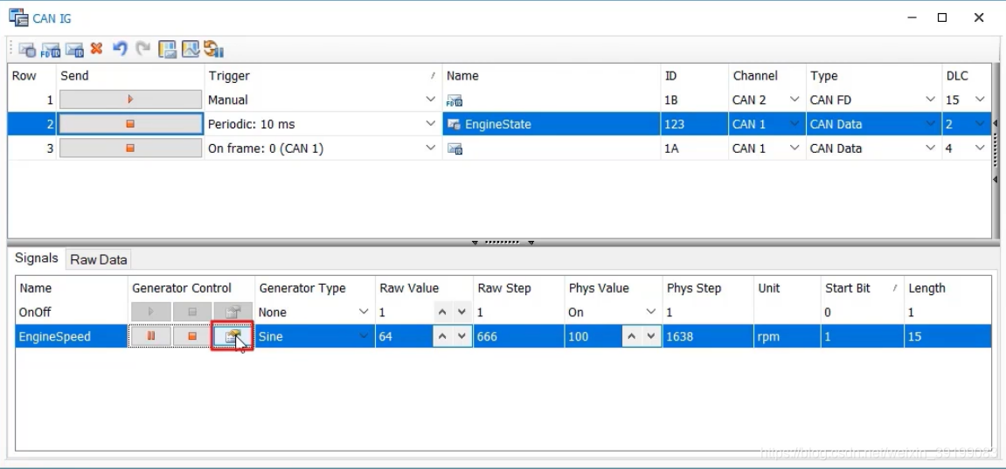The height and width of the screenshot is (469, 1006).
Task: Increase EngineSpeed phys value
Action: (x=631, y=336)
